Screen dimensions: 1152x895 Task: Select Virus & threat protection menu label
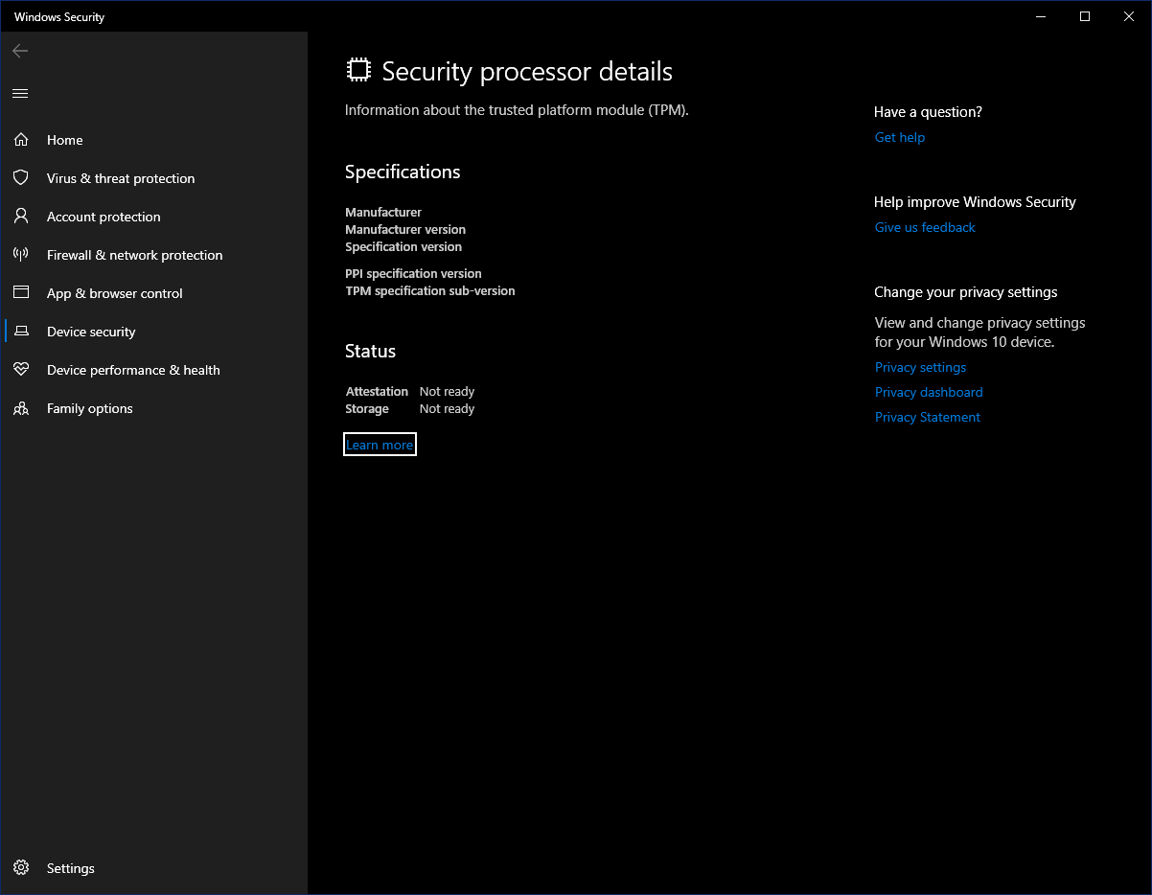(121, 178)
